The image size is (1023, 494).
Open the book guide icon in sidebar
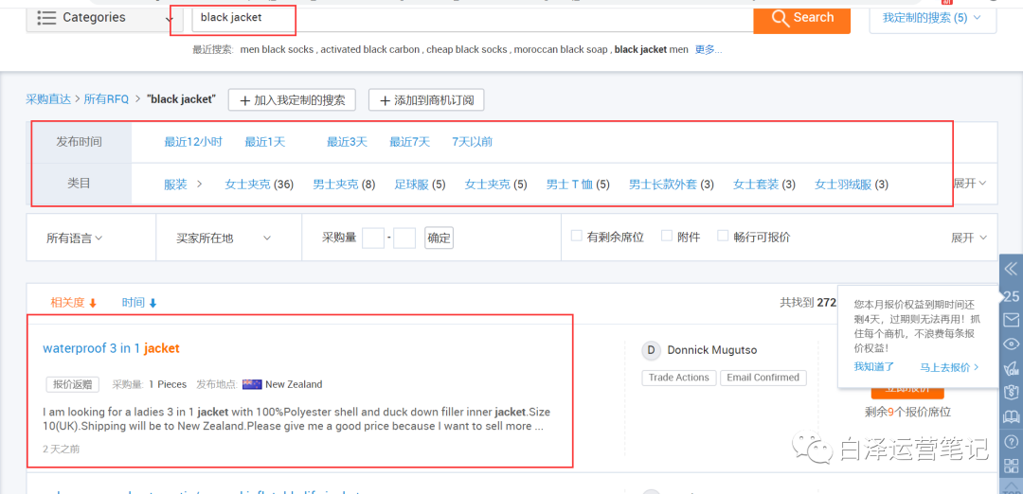(1012, 417)
